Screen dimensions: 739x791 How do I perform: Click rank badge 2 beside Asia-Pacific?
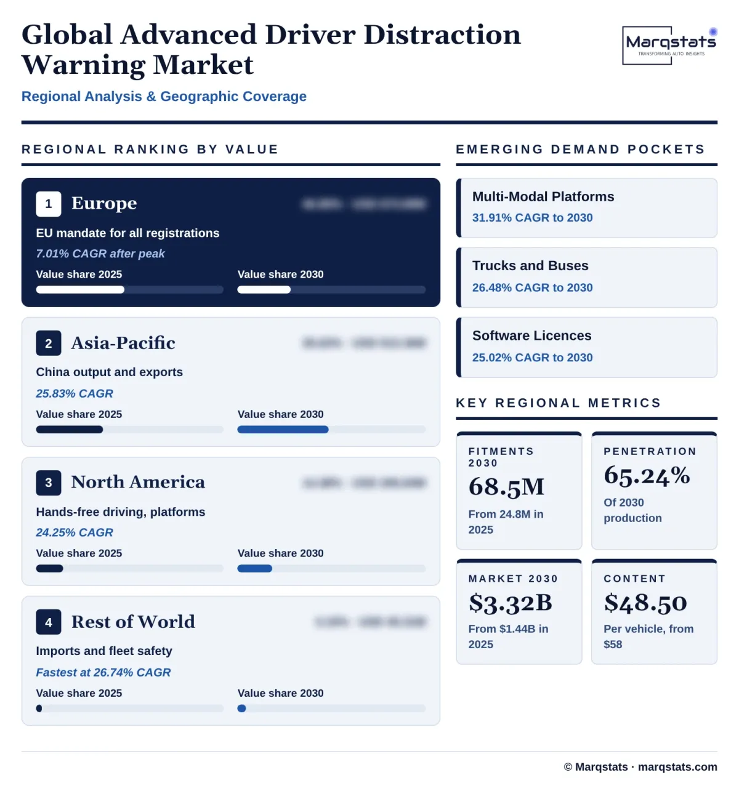tap(49, 343)
